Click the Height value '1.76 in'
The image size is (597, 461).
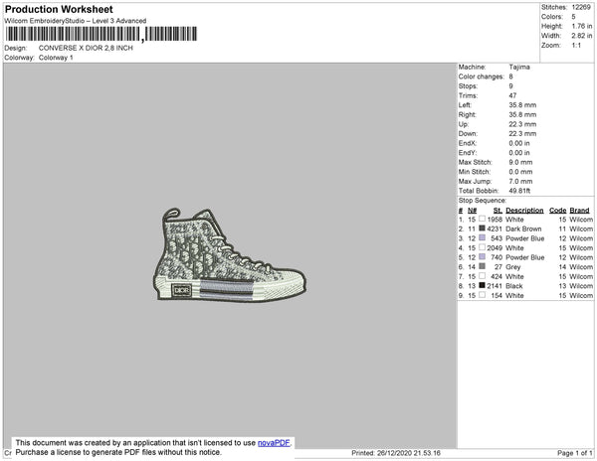(x=582, y=26)
